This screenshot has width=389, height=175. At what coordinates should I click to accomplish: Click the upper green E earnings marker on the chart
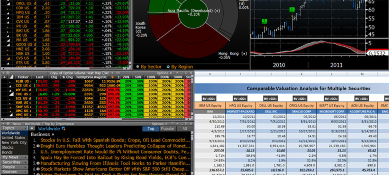tap(292, 10)
